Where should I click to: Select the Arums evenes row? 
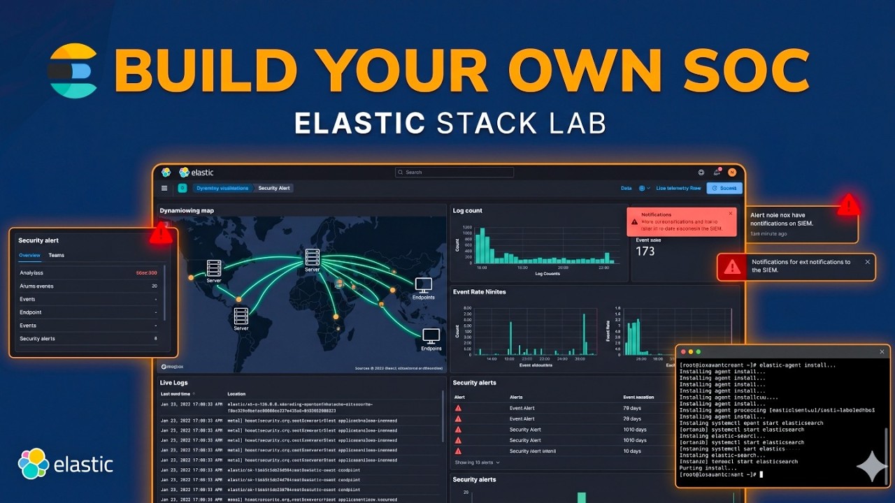click(88, 286)
